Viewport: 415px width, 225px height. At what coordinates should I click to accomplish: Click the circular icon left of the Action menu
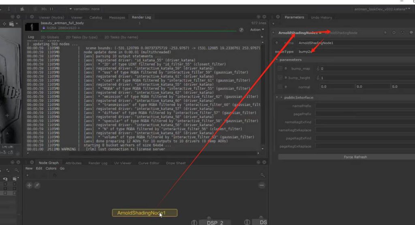point(242,29)
